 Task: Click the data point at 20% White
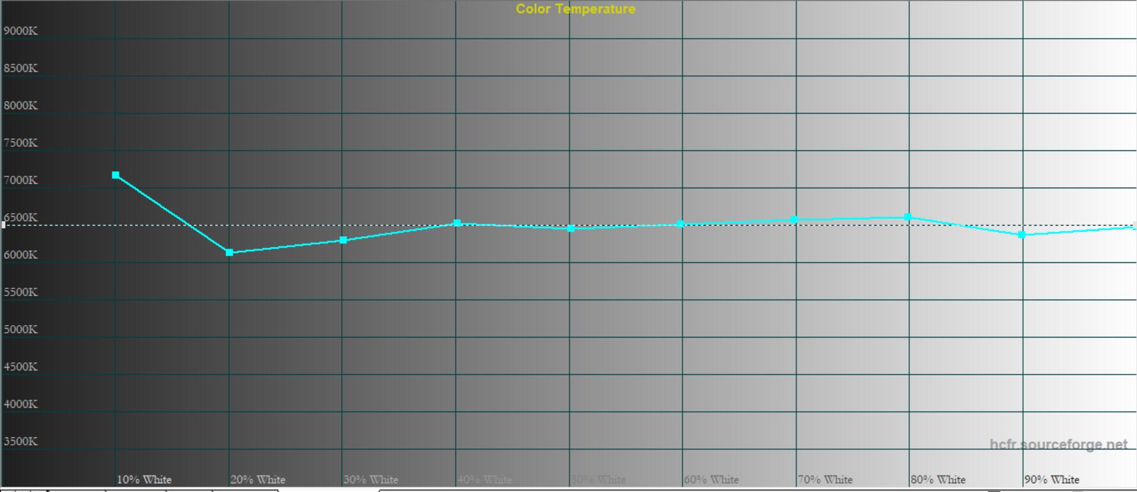229,253
